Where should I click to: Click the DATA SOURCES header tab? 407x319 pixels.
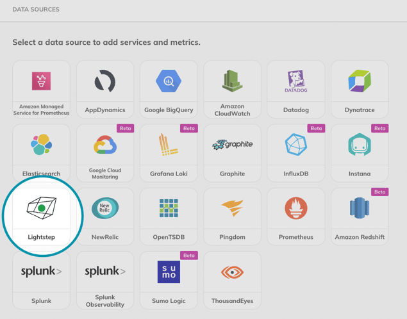click(x=36, y=10)
